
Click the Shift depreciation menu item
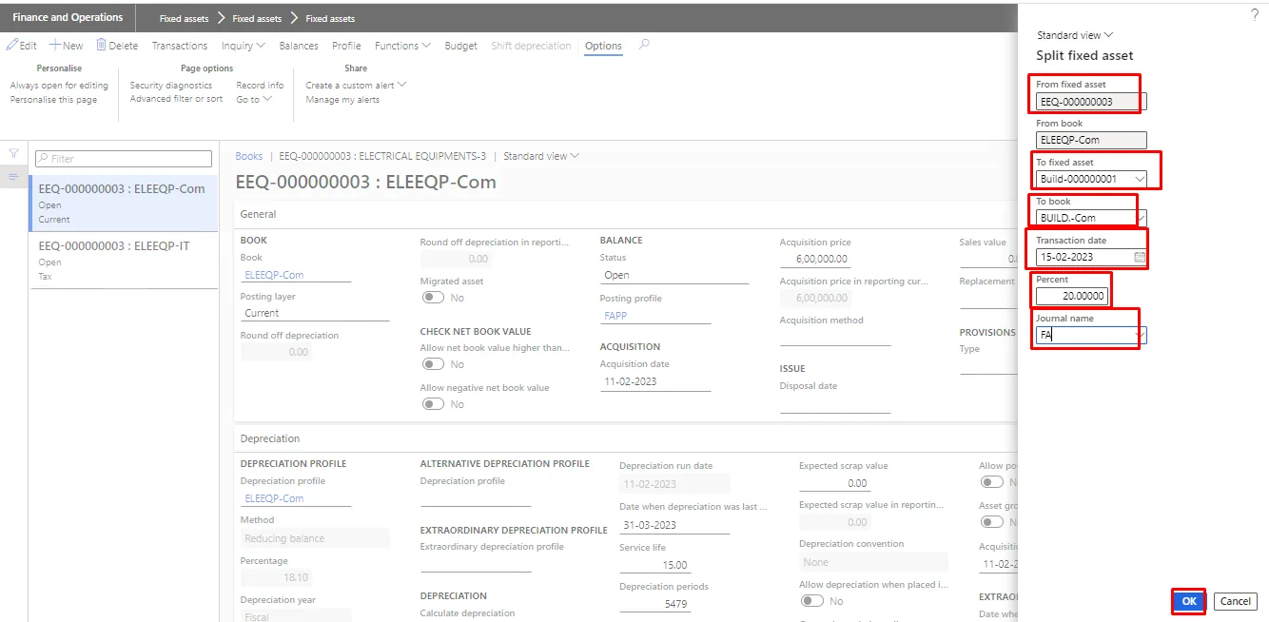(x=531, y=46)
